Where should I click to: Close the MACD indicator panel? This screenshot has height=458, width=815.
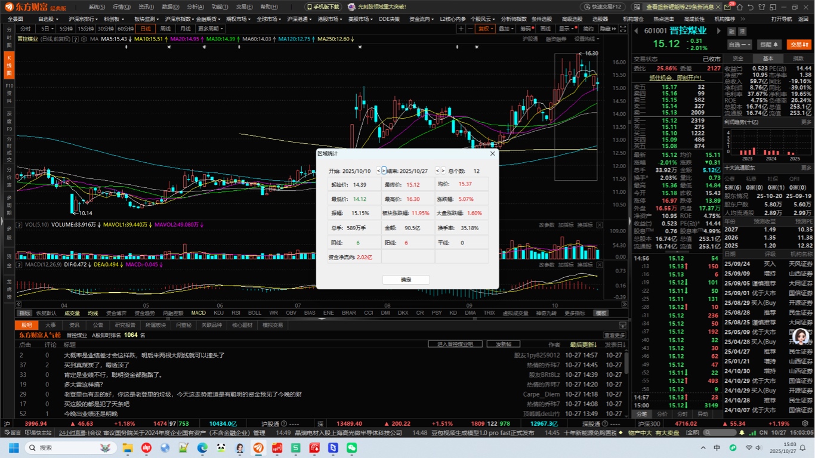pyautogui.click(x=600, y=264)
